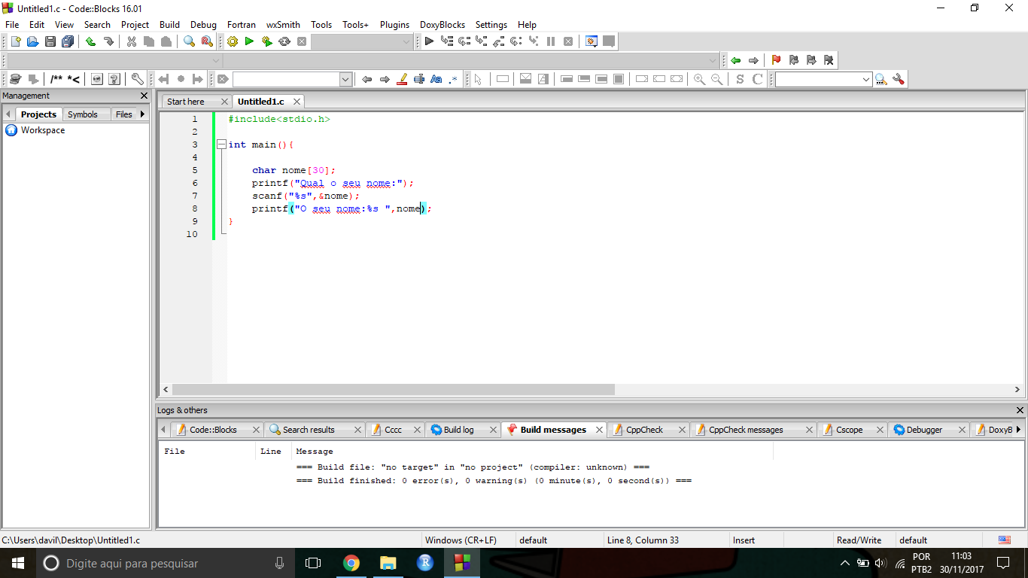Image resolution: width=1028 pixels, height=578 pixels.
Task: Show previous log tabs left arrow
Action: click(x=163, y=430)
